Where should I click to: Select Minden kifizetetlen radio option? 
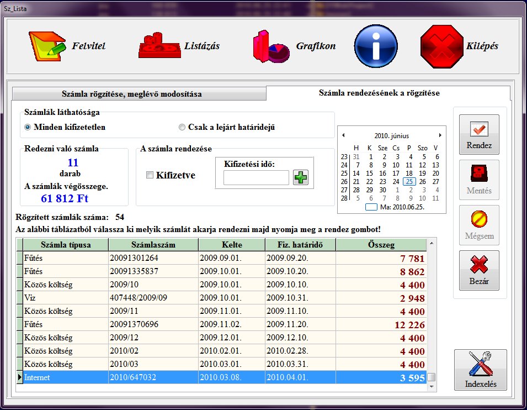coord(28,128)
